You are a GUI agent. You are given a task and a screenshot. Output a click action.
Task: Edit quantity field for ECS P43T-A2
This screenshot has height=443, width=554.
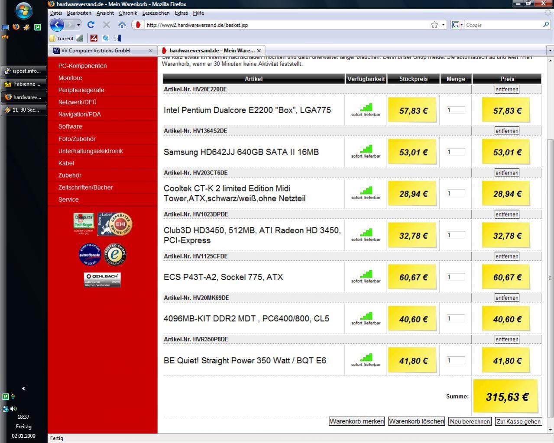click(x=456, y=277)
